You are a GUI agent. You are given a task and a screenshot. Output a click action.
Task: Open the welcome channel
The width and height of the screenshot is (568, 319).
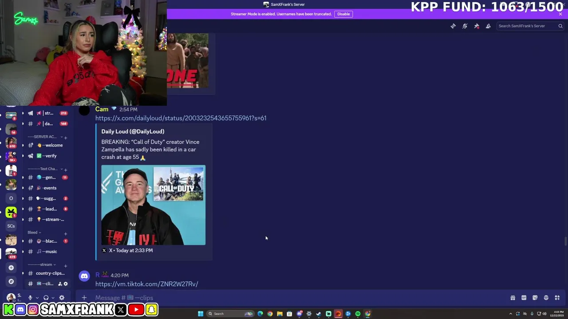[47, 145]
